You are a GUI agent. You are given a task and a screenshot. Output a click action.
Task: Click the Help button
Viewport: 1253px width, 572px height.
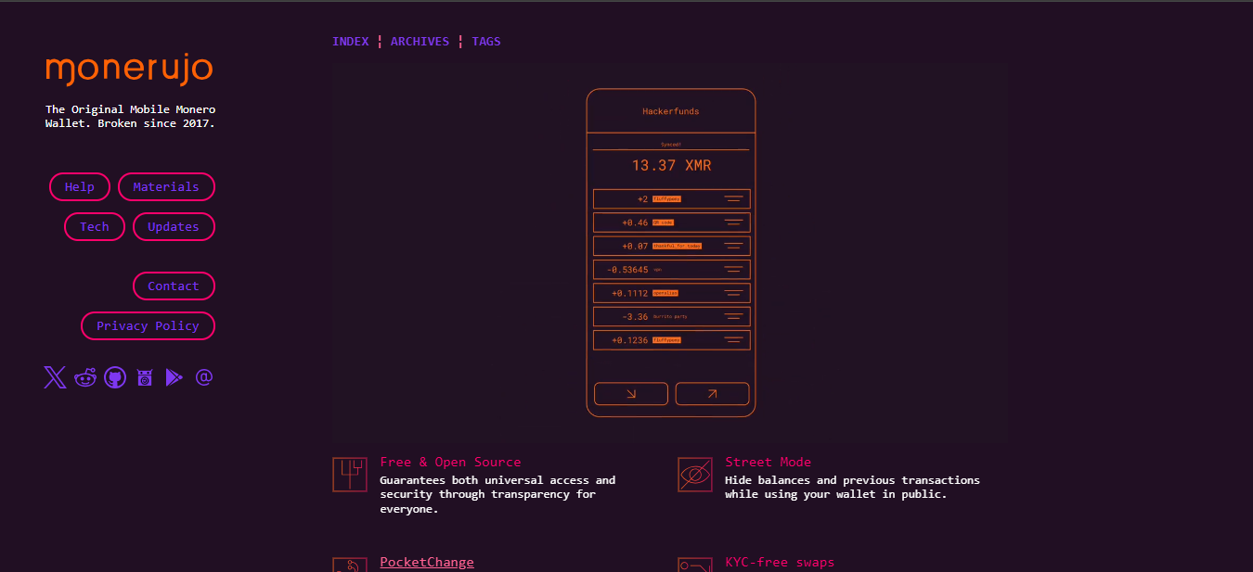pos(80,187)
